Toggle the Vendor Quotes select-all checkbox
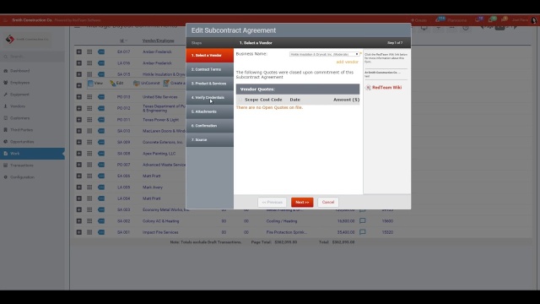 pyautogui.click(x=240, y=100)
